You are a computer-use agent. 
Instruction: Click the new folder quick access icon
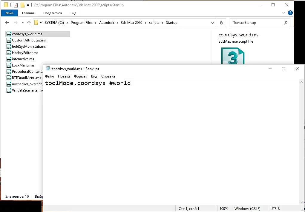[x=23, y=5]
